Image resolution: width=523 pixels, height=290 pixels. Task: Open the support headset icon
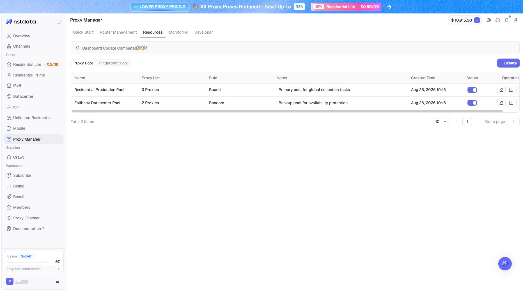point(498,20)
